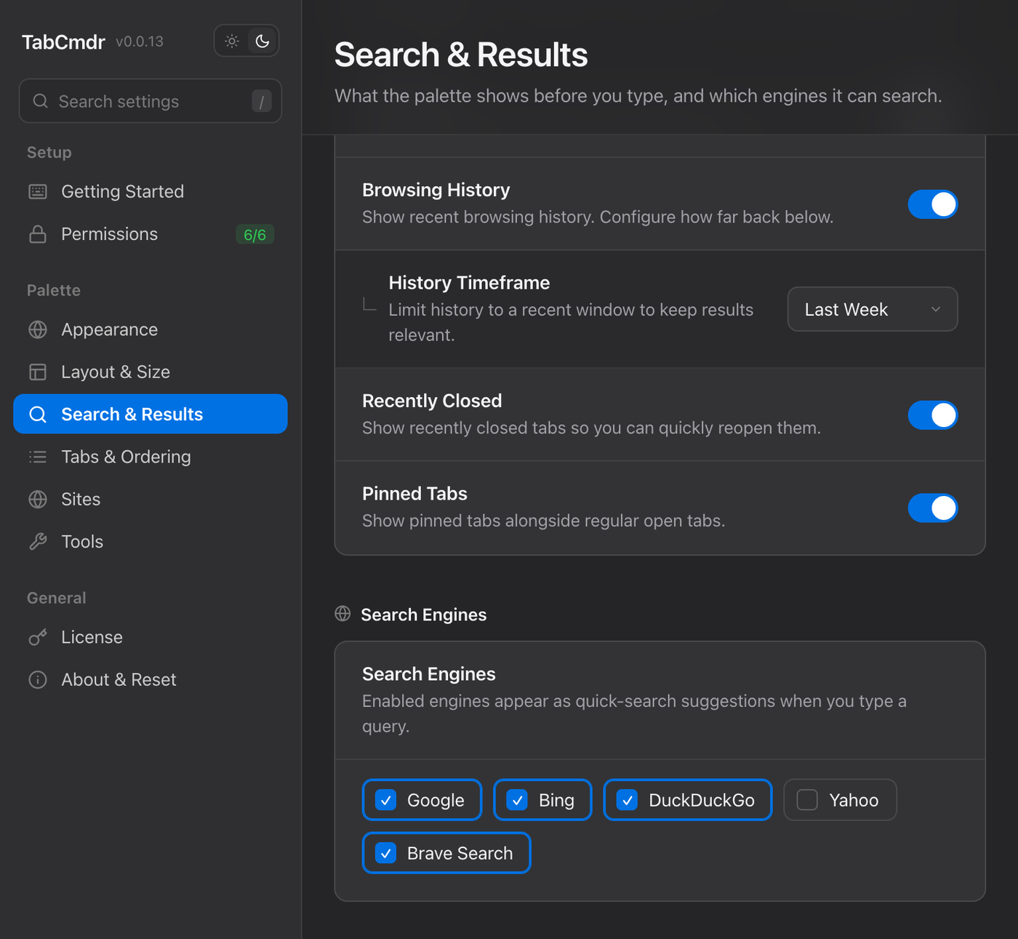Image resolution: width=1018 pixels, height=939 pixels.
Task: Navigate to Layout & Size
Action: 151,372
